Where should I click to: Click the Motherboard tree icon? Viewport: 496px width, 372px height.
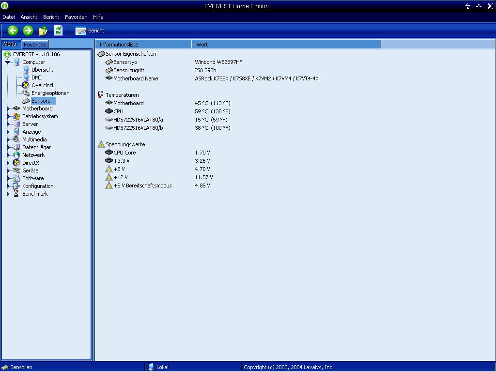point(16,108)
